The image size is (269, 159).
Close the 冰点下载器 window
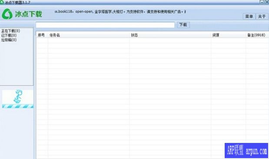pyautogui.click(x=266, y=2)
